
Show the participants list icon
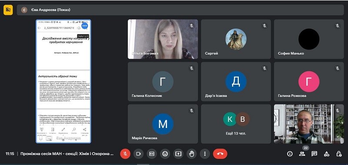tap(302, 154)
